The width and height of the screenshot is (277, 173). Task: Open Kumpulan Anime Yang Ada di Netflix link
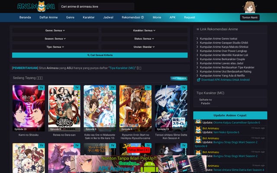(222, 76)
